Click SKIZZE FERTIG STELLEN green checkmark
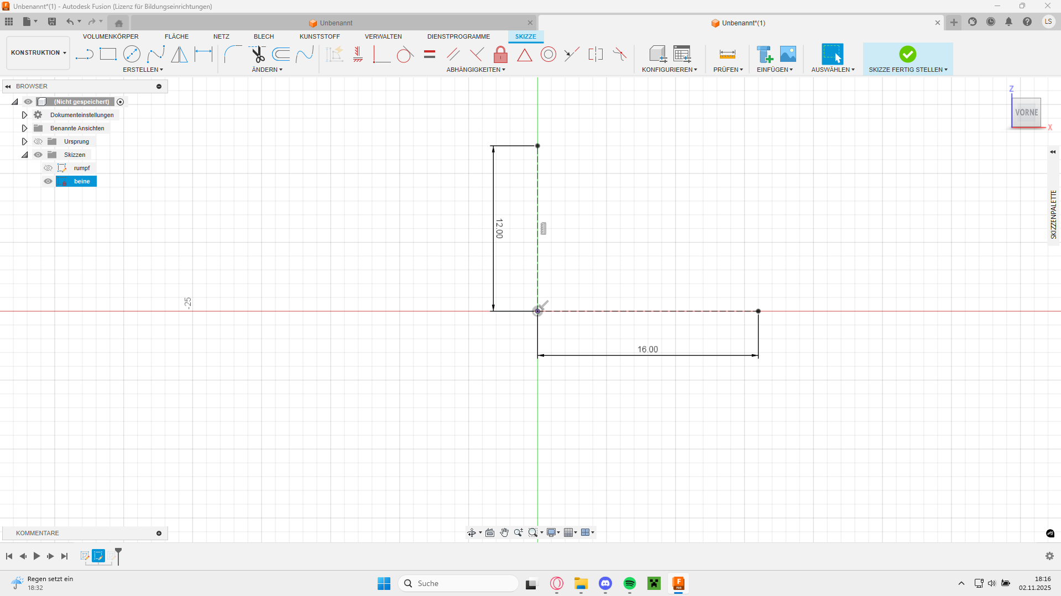Viewport: 1061px width, 596px height. 907,54
